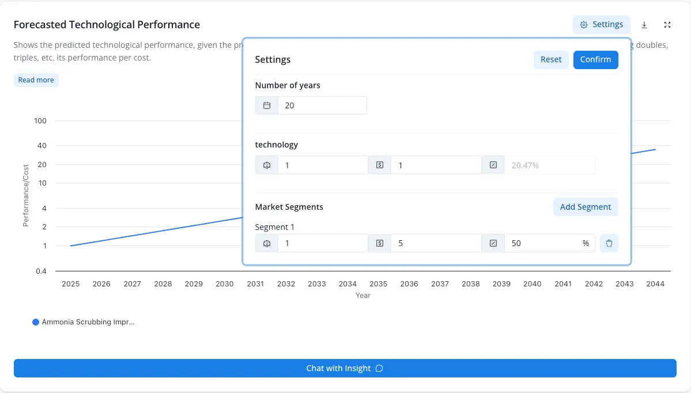Edit Segment 1 cost field showing 5
Screen dimensions: 691x393
coord(436,243)
